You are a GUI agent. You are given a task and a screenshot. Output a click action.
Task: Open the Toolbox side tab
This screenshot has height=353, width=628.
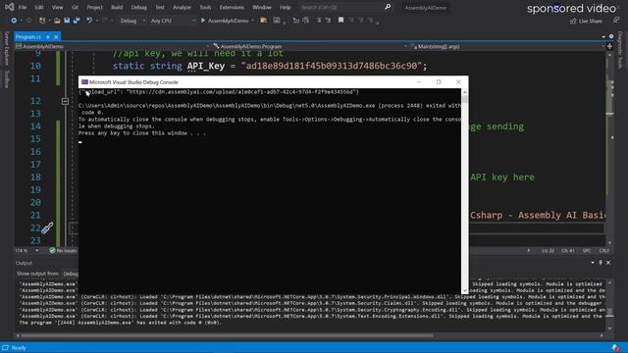click(x=7, y=78)
